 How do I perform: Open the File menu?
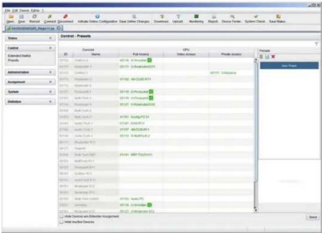pyautogui.click(x=8, y=10)
